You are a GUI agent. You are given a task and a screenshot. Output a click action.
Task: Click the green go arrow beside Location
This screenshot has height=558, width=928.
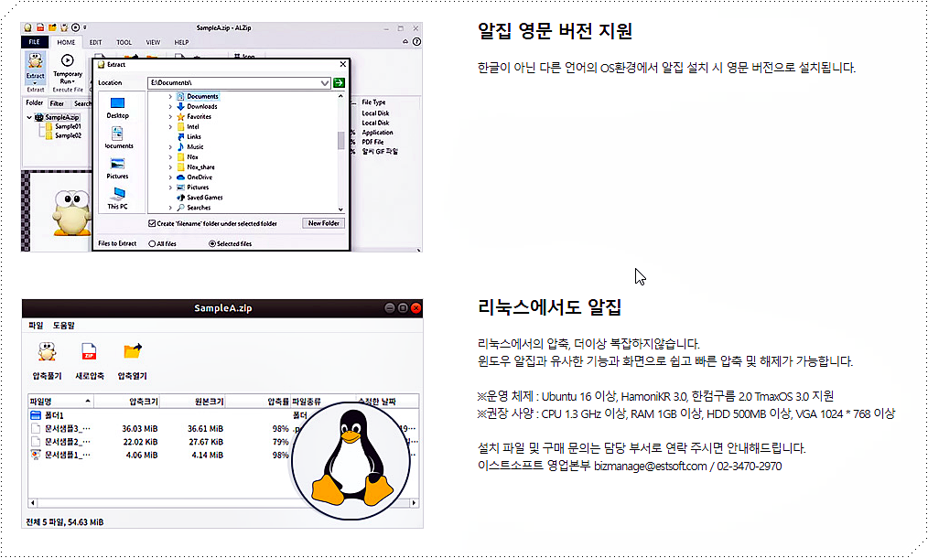340,83
